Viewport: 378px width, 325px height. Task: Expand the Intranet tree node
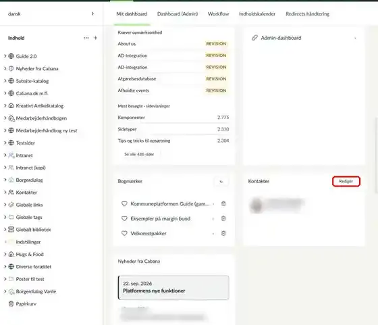pos(5,155)
